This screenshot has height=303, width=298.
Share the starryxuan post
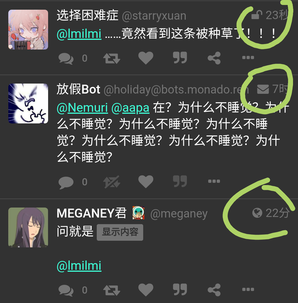coord(214,58)
